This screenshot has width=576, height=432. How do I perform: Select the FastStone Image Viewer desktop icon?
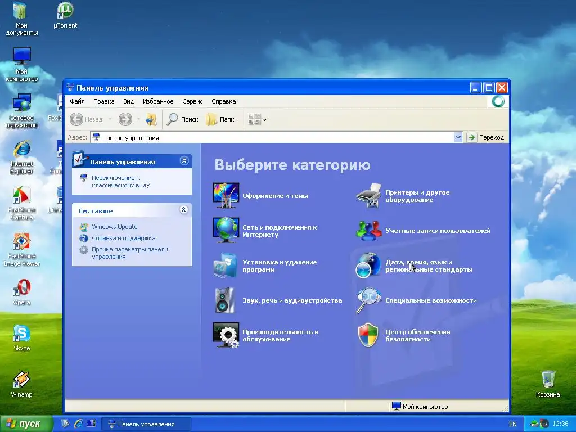coord(22,249)
